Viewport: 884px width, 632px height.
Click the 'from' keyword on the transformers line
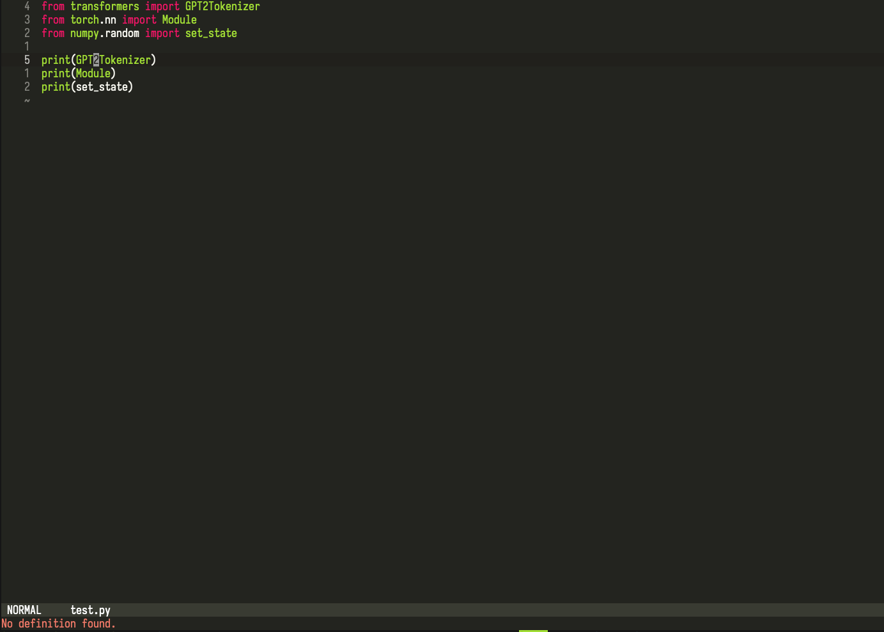(53, 6)
